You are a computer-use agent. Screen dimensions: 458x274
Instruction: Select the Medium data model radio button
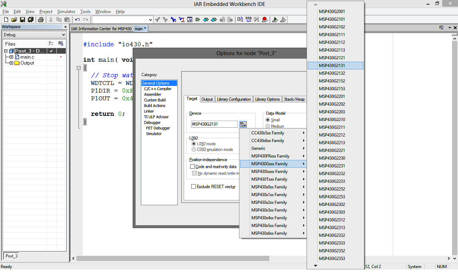click(x=268, y=126)
